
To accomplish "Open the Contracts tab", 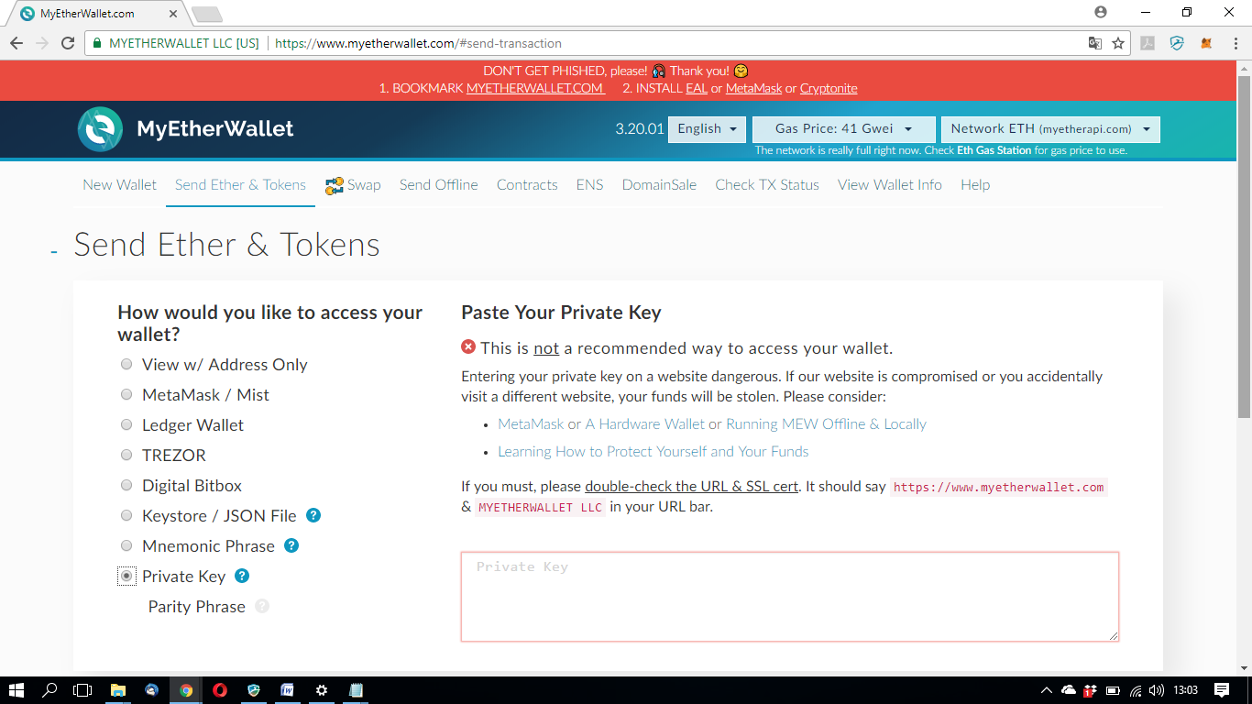I will click(x=527, y=185).
